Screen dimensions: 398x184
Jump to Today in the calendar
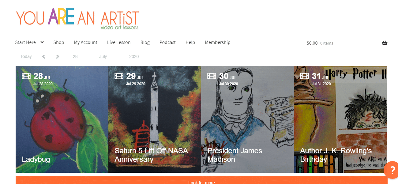[26, 56]
